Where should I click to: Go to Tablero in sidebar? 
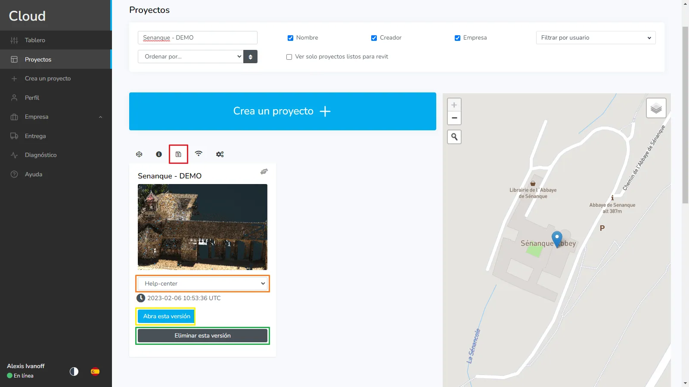click(x=56, y=40)
